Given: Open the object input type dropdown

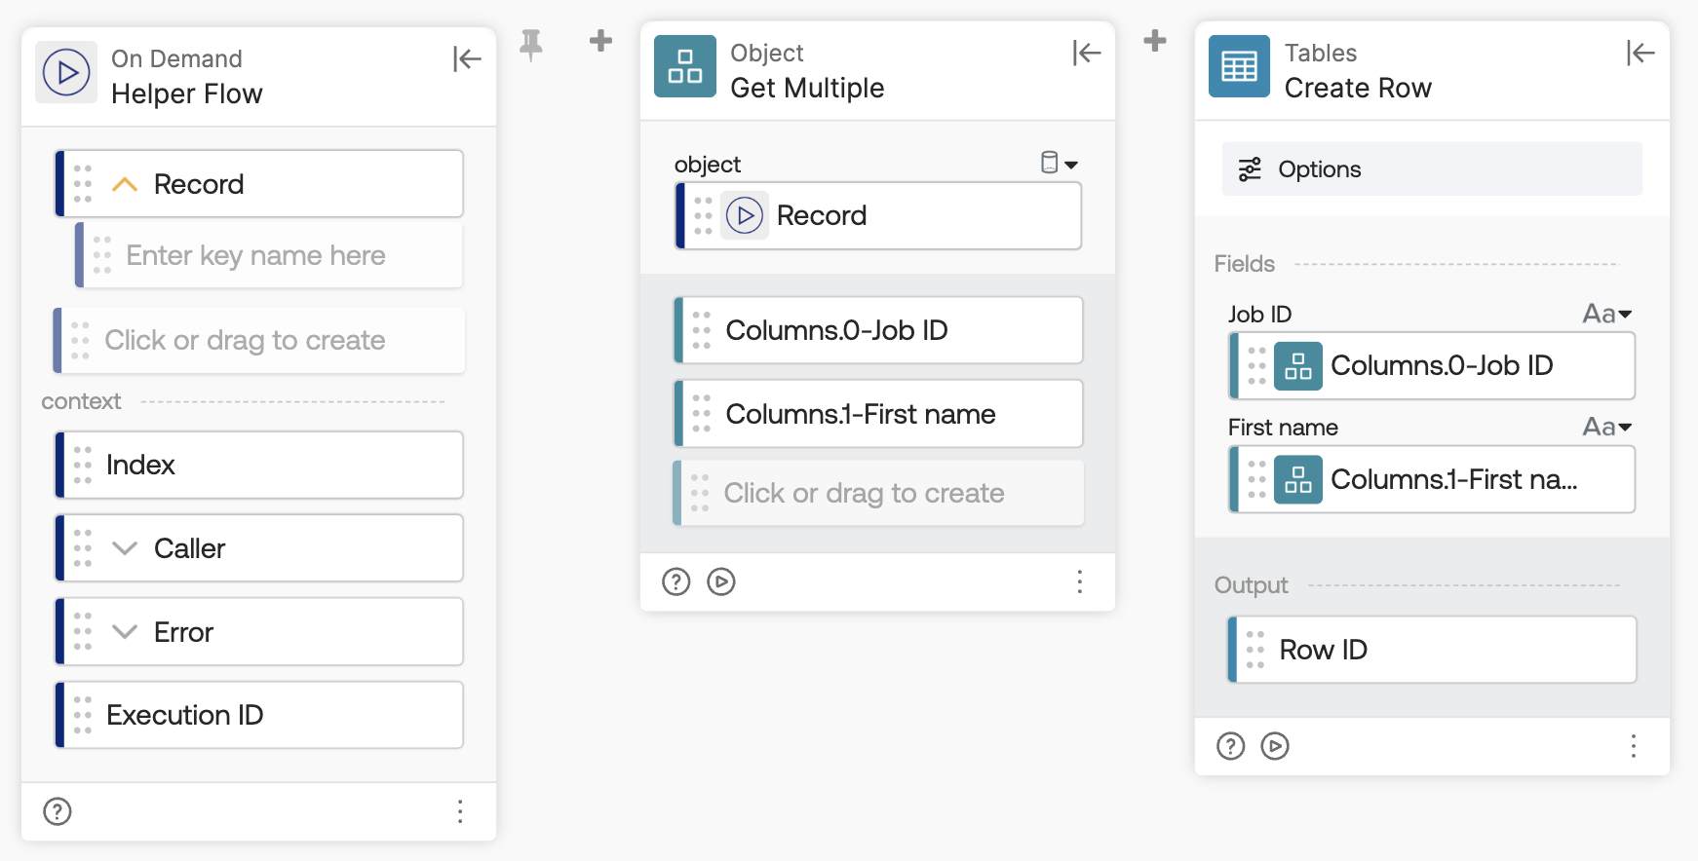Looking at the screenshot, I should coord(1059,164).
